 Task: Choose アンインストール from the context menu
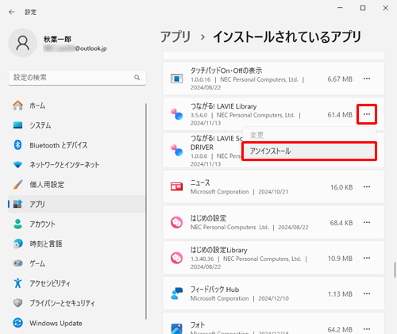tap(309, 151)
